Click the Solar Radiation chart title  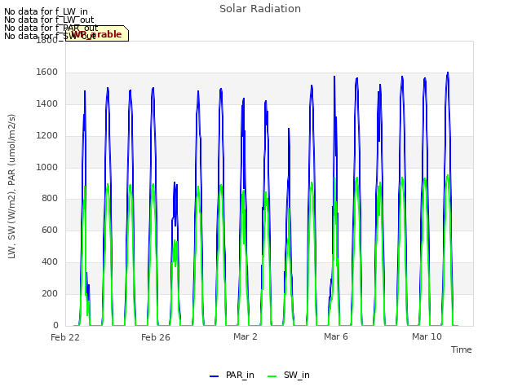coord(260,9)
